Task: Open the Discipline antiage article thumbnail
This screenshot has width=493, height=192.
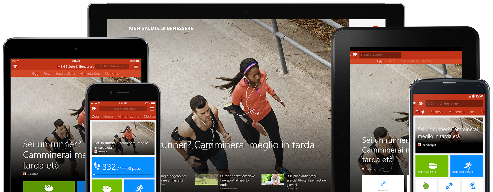Action: pyautogui.click(x=273, y=179)
